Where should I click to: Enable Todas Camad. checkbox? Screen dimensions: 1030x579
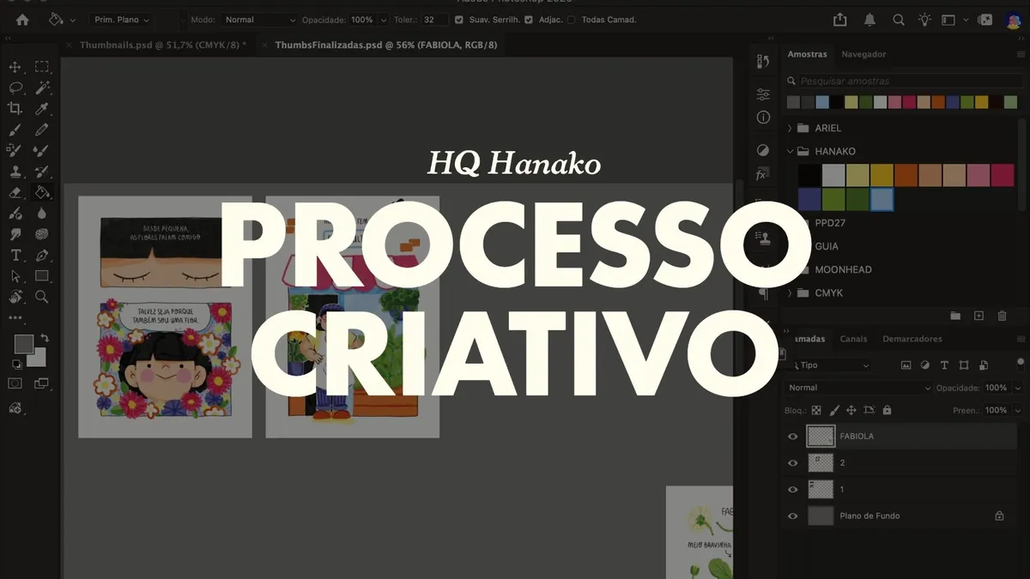tap(572, 20)
